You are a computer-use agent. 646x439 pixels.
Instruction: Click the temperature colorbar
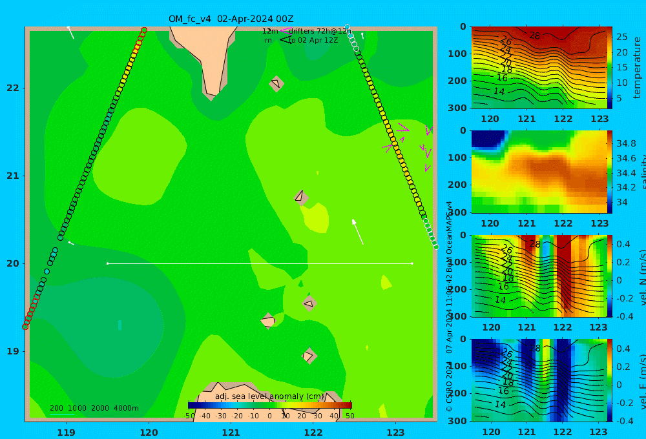click(x=609, y=68)
